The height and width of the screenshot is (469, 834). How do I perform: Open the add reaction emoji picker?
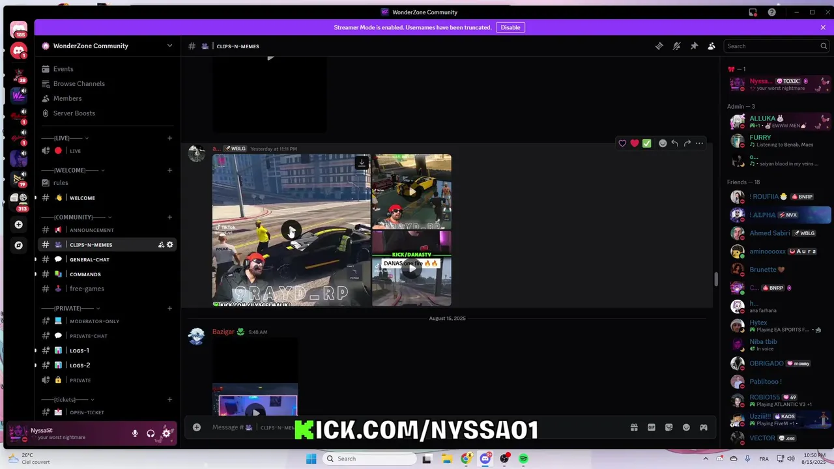pos(663,143)
